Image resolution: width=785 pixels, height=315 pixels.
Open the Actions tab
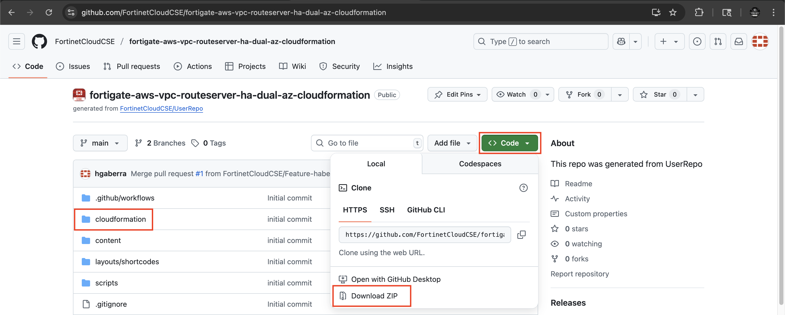193,66
